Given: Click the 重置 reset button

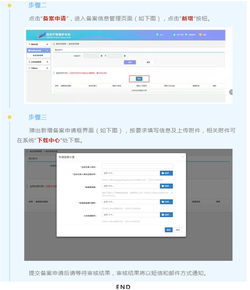Looking at the screenshot, I should click(x=148, y=62).
